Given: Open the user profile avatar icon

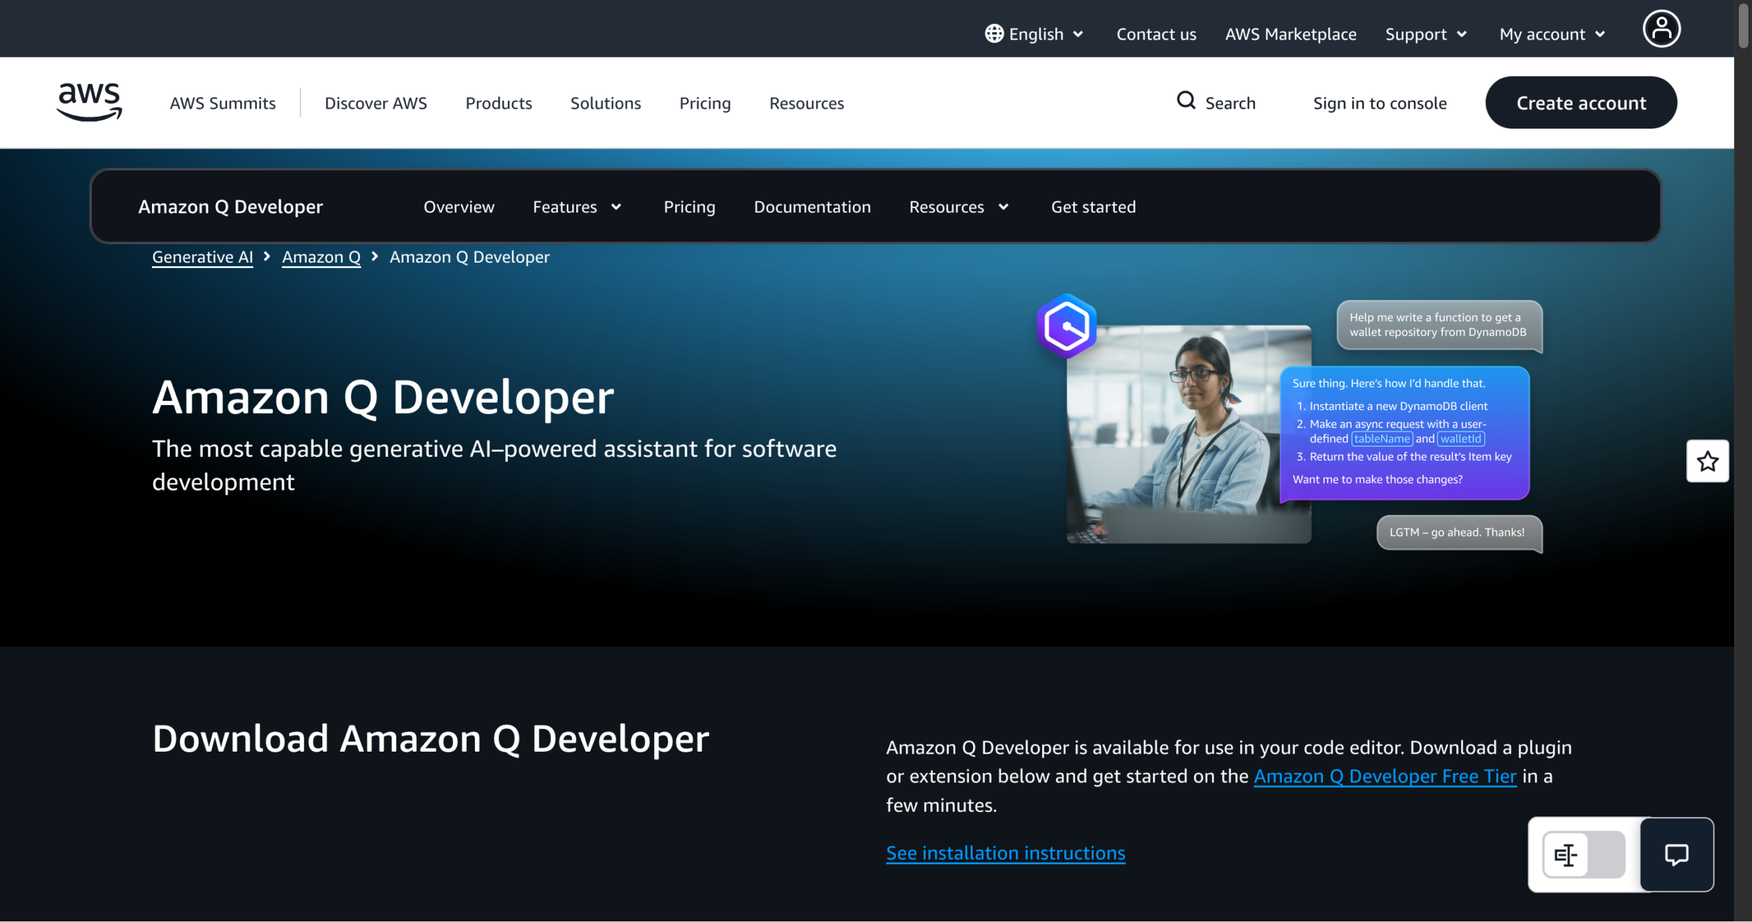Looking at the screenshot, I should (1662, 29).
